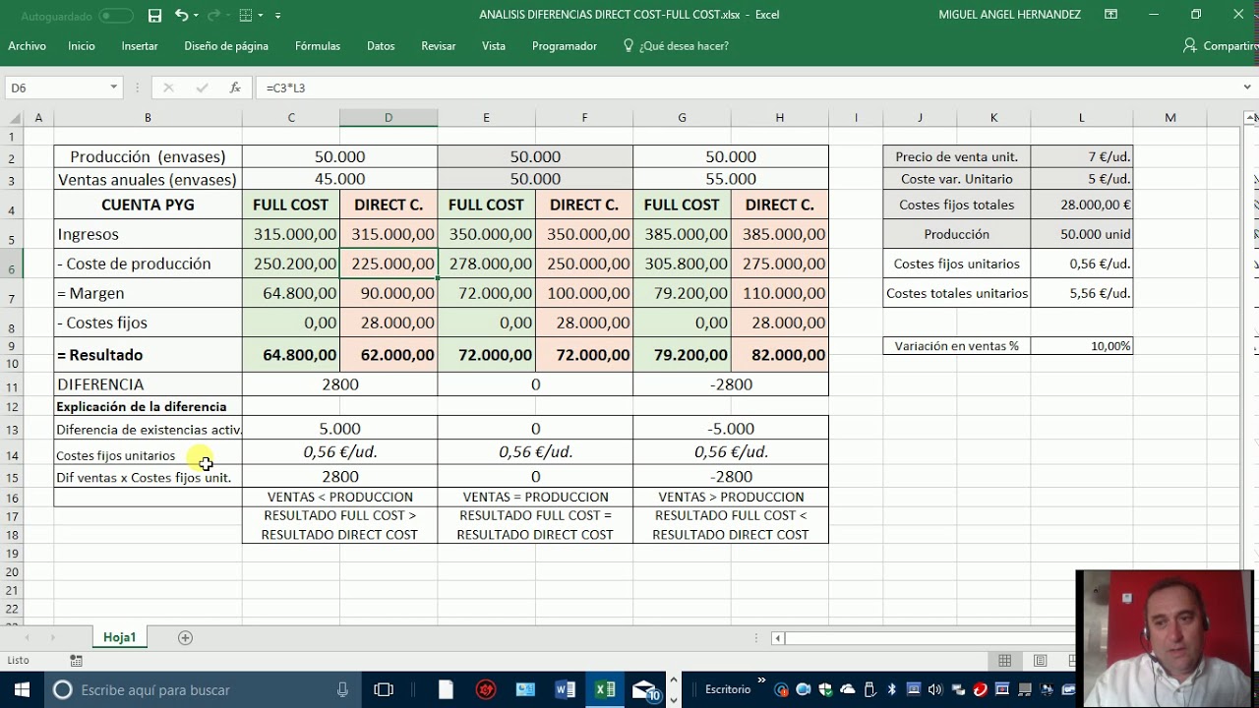Open Word from the taskbar
The width and height of the screenshot is (1259, 708).
tap(566, 689)
